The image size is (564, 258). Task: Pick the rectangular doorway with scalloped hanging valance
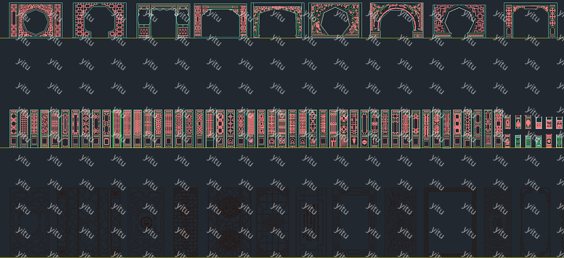coord(163,21)
